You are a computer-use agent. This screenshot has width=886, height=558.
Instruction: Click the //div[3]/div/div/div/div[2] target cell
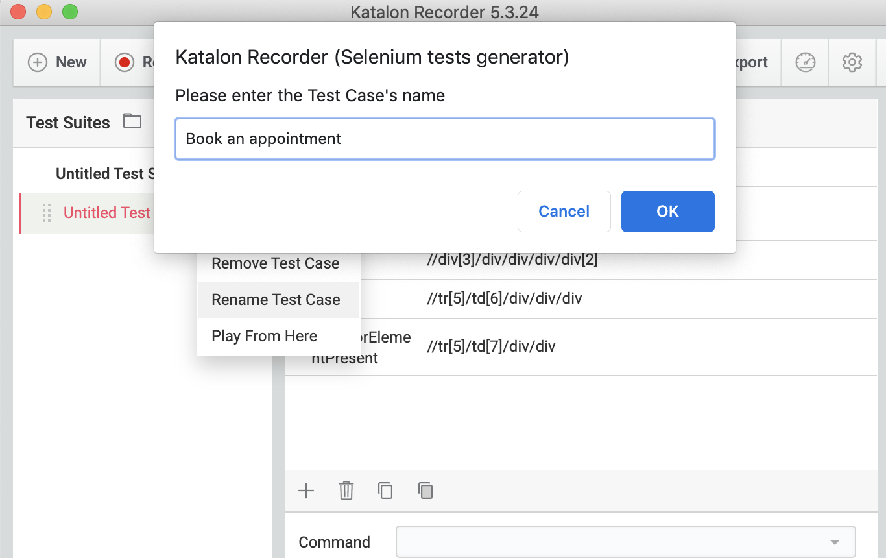point(512,260)
